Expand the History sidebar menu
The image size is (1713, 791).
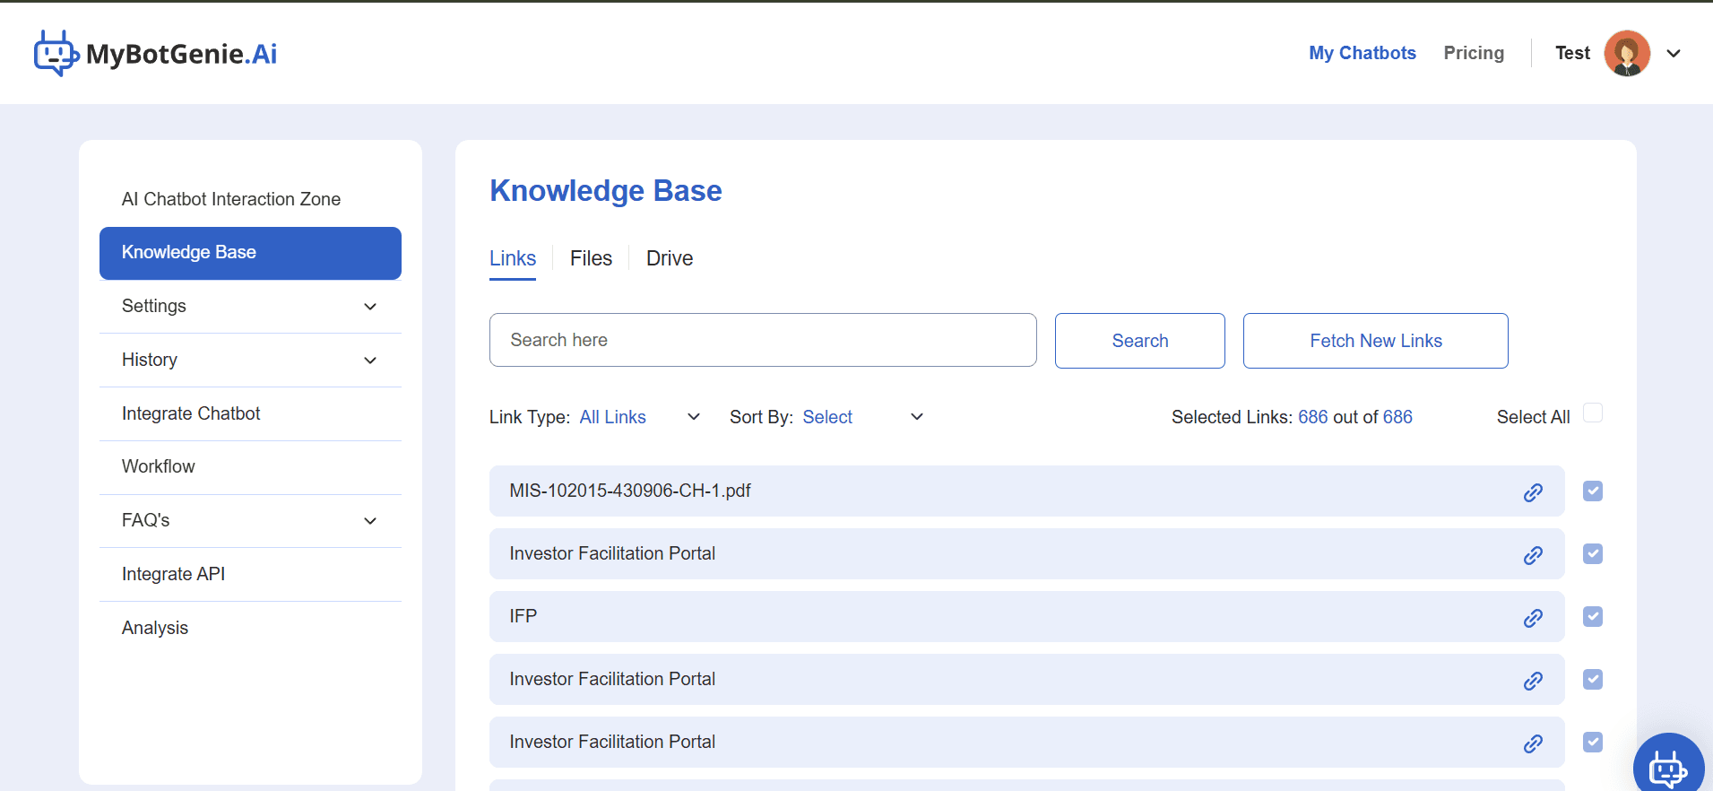(x=250, y=361)
